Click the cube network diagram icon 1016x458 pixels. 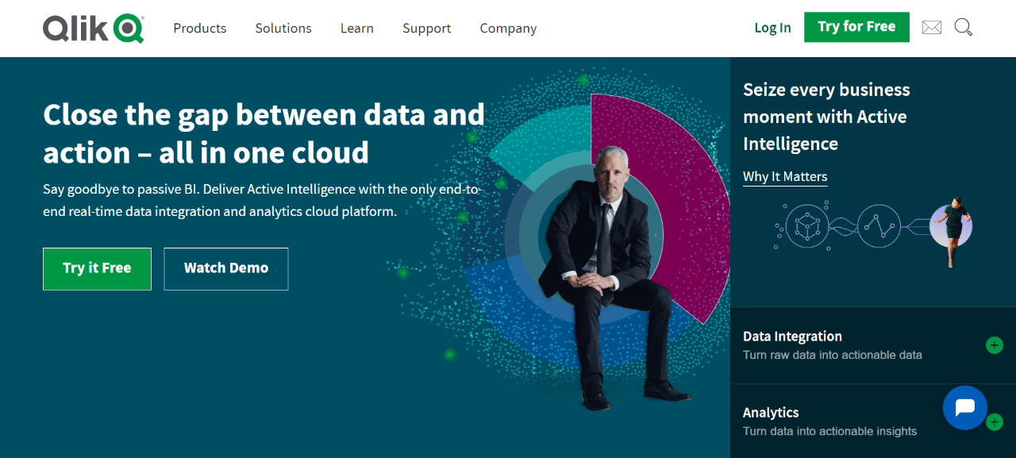pos(806,226)
